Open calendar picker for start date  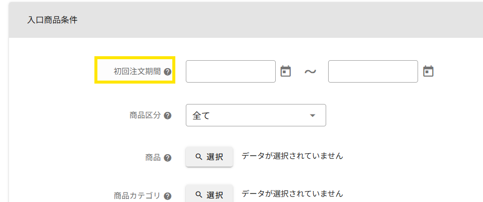coord(285,71)
